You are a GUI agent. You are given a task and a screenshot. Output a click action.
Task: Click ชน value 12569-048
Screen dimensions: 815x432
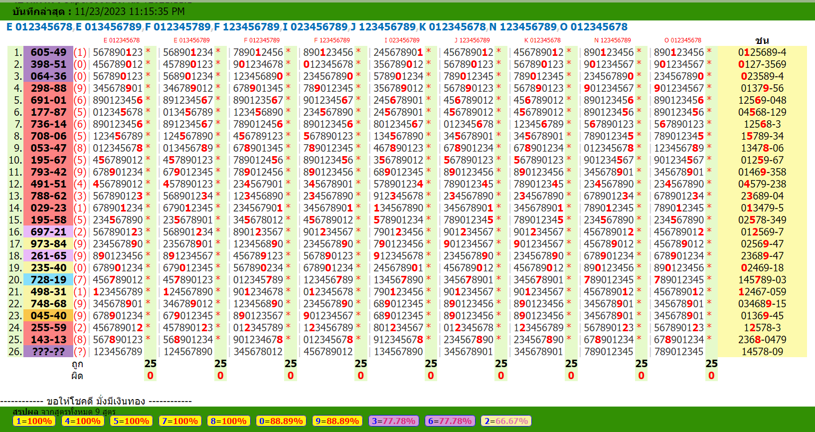(x=762, y=100)
